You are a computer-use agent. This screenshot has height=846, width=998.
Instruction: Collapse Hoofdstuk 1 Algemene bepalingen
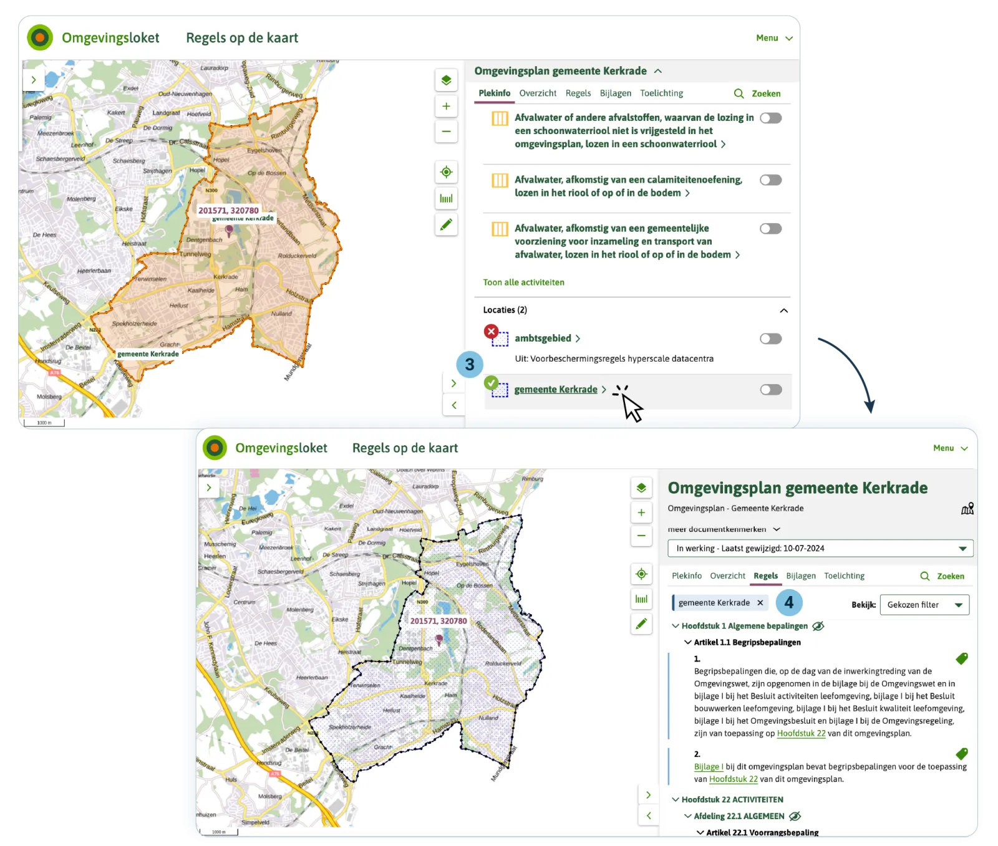click(676, 626)
